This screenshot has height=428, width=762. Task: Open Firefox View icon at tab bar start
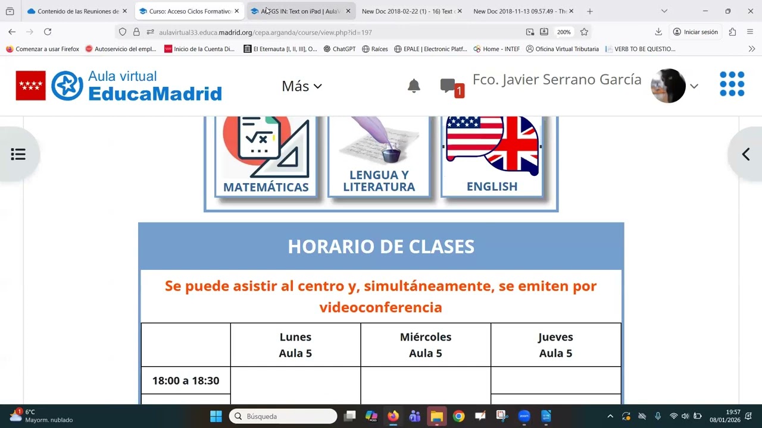point(10,11)
